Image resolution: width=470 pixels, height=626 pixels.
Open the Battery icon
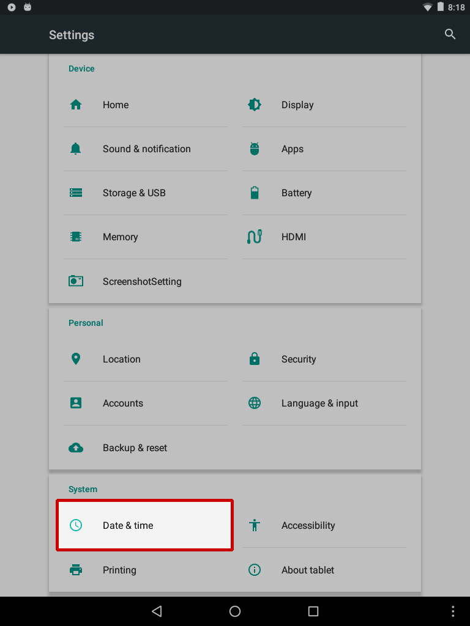(x=254, y=193)
